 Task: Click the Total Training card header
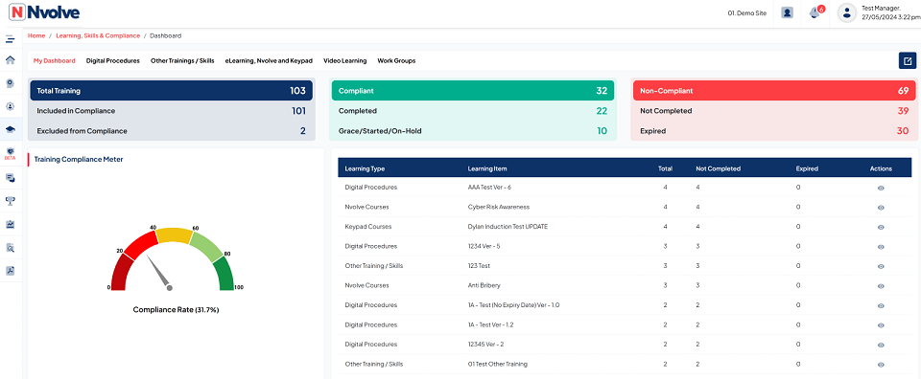[171, 91]
